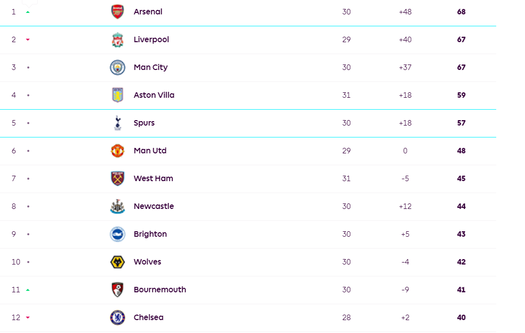Open the Chelsea team page link
Image resolution: width=525 pixels, height=333 pixels.
(x=148, y=318)
